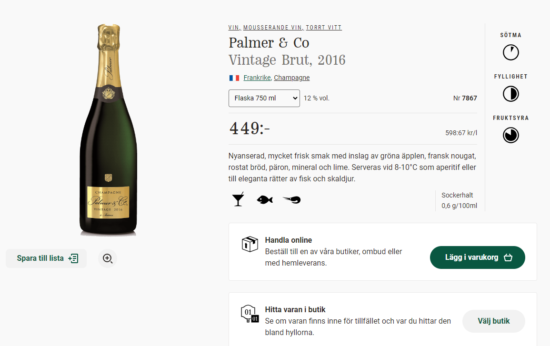This screenshot has height=346, width=550.
Task: Click the Fyllighet body dial icon
Action: click(x=510, y=94)
